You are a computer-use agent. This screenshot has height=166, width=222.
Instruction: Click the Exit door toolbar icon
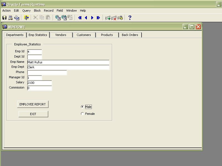27,18
